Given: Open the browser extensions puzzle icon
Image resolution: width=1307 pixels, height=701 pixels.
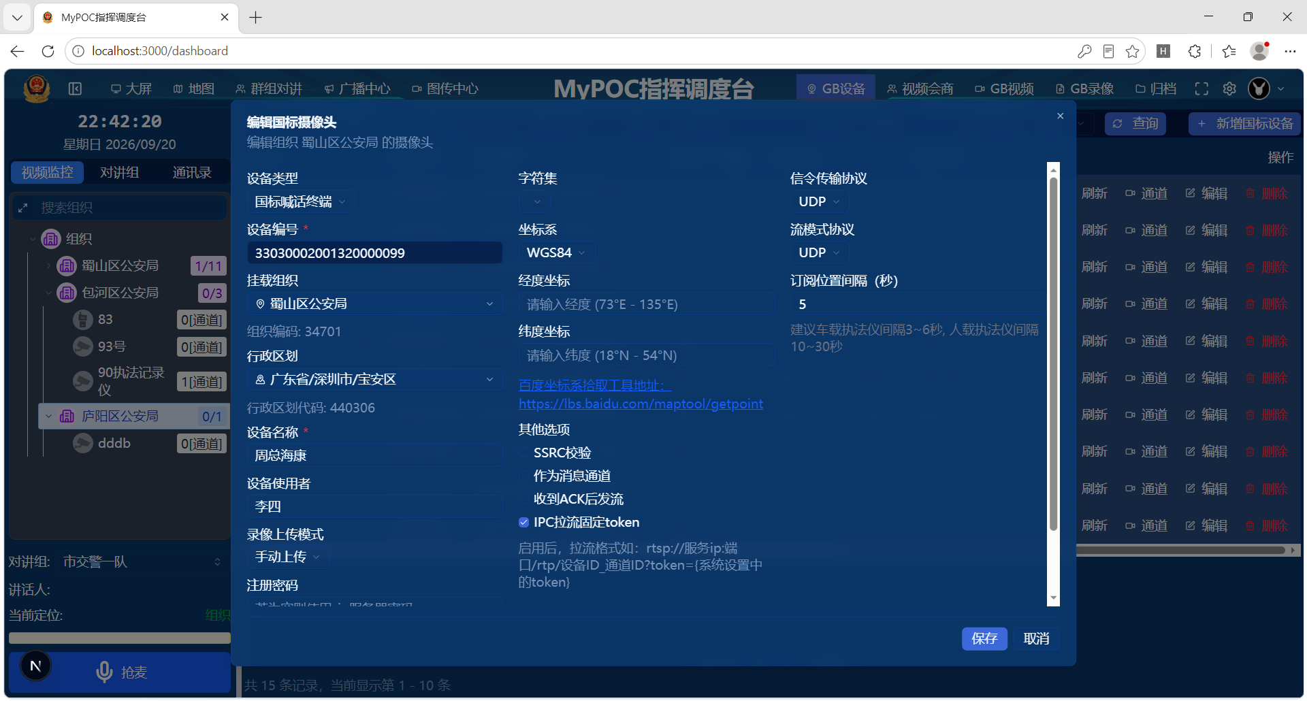Looking at the screenshot, I should click(1194, 51).
